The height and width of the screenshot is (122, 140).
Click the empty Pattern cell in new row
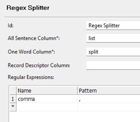click(x=109, y=107)
